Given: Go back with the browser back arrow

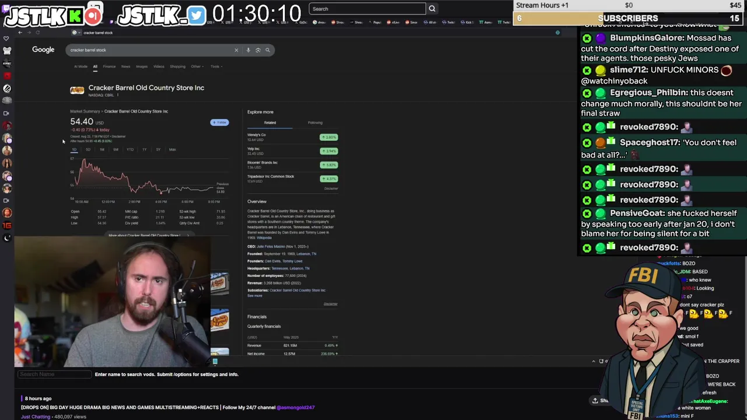Looking at the screenshot, I should [20, 33].
